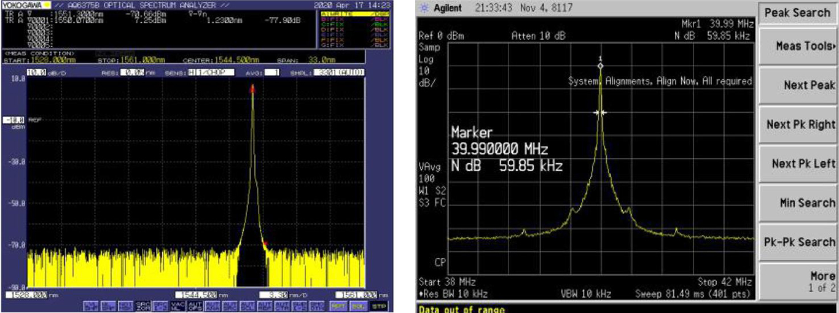
Task: Click the STP stop indicator
Action: pos(378,305)
